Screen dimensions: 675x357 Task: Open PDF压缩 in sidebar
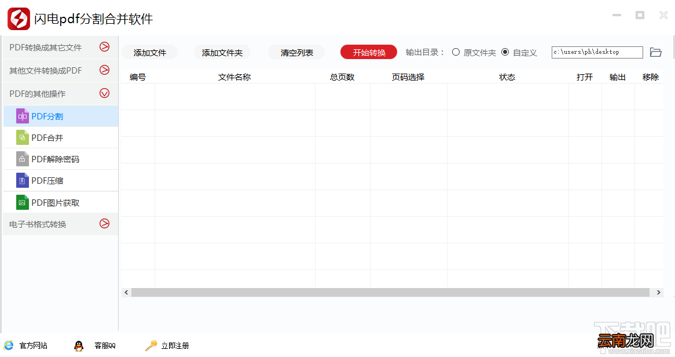coord(61,181)
